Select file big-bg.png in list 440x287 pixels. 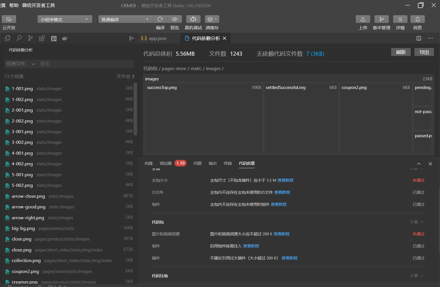click(x=69, y=228)
